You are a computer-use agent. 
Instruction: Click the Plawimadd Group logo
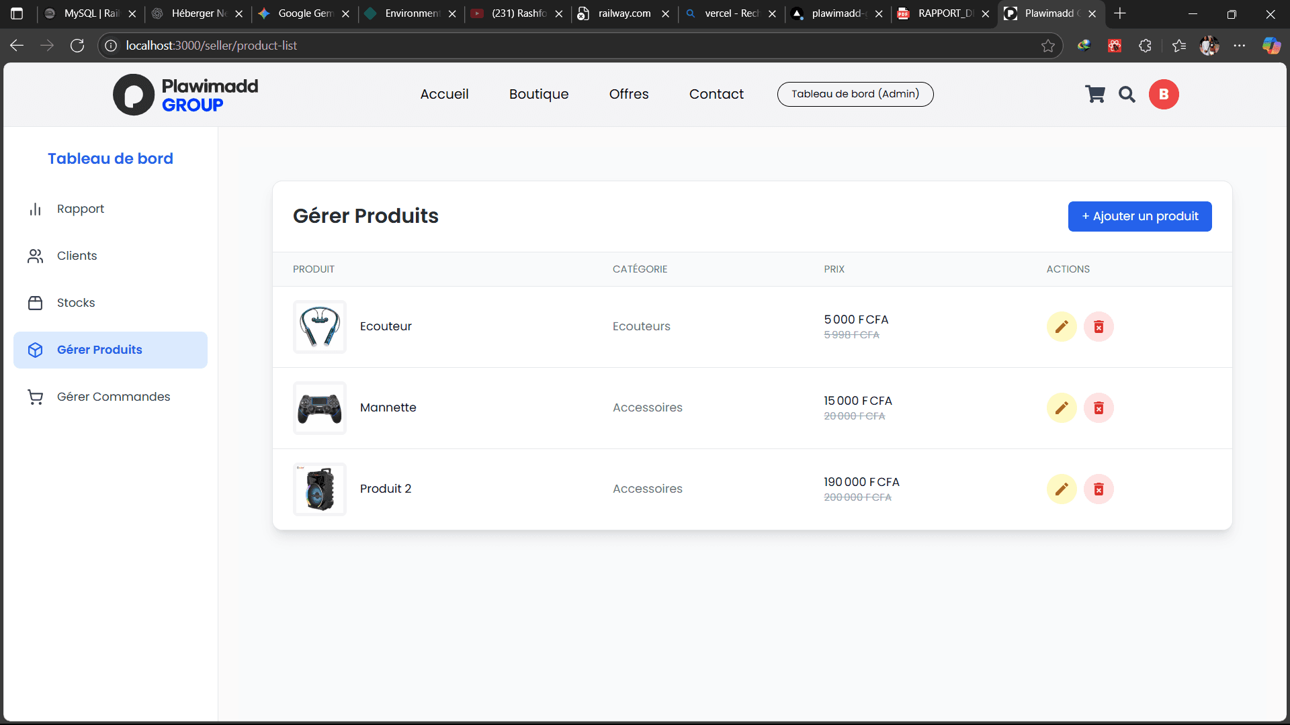coord(185,95)
